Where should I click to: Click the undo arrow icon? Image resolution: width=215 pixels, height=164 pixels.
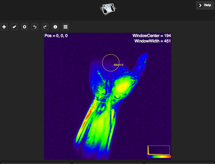[x=35, y=27]
